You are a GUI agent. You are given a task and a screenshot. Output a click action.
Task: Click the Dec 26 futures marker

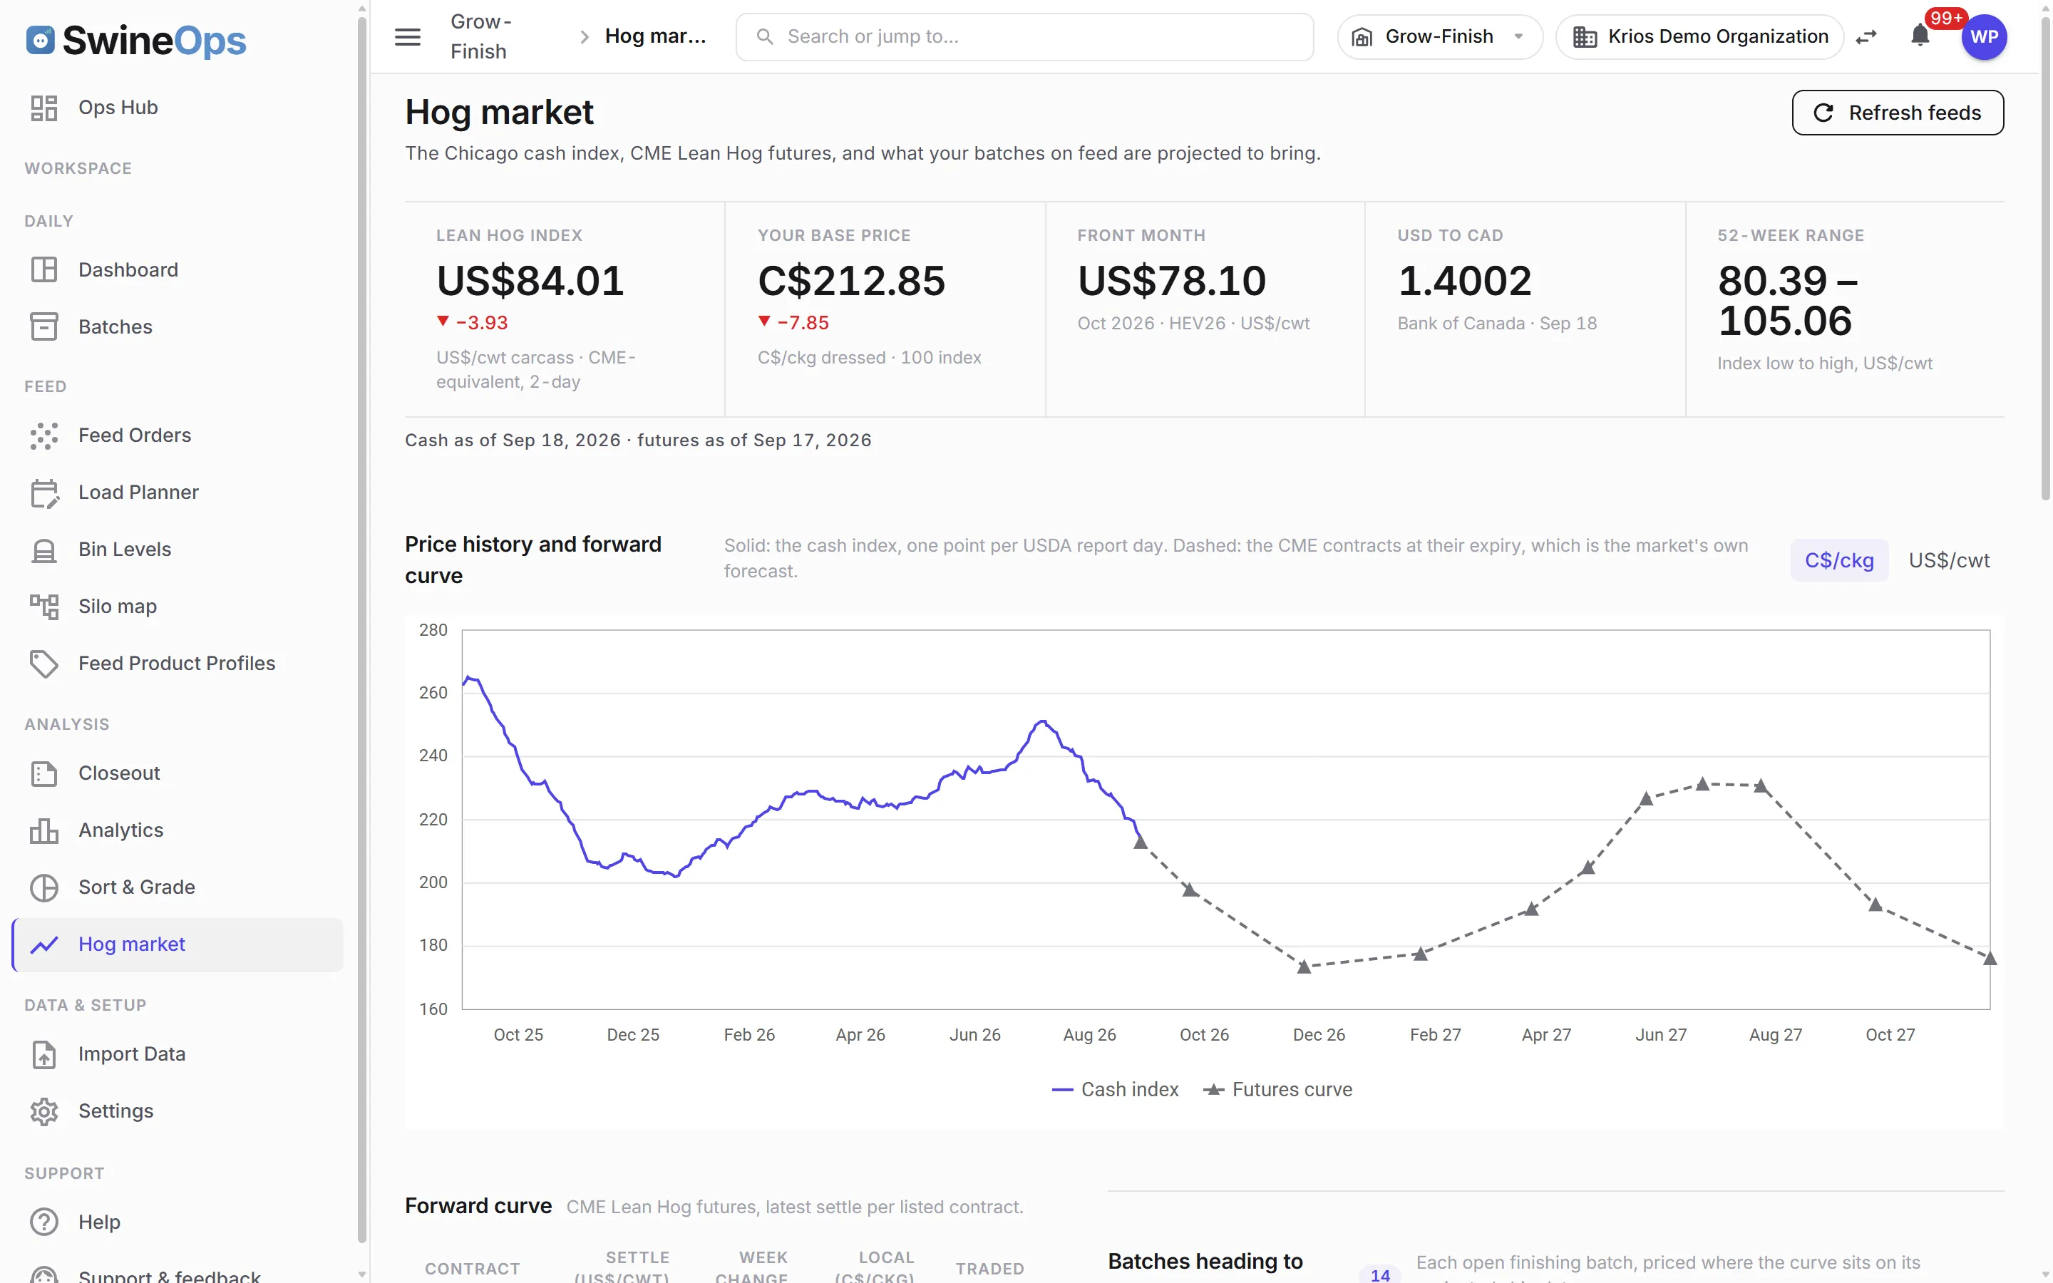coord(1304,967)
